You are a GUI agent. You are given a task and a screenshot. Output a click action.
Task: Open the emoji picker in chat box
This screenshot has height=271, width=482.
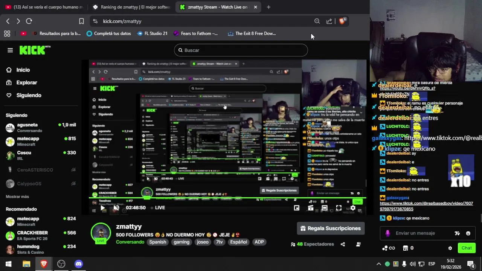pyautogui.click(x=468, y=233)
